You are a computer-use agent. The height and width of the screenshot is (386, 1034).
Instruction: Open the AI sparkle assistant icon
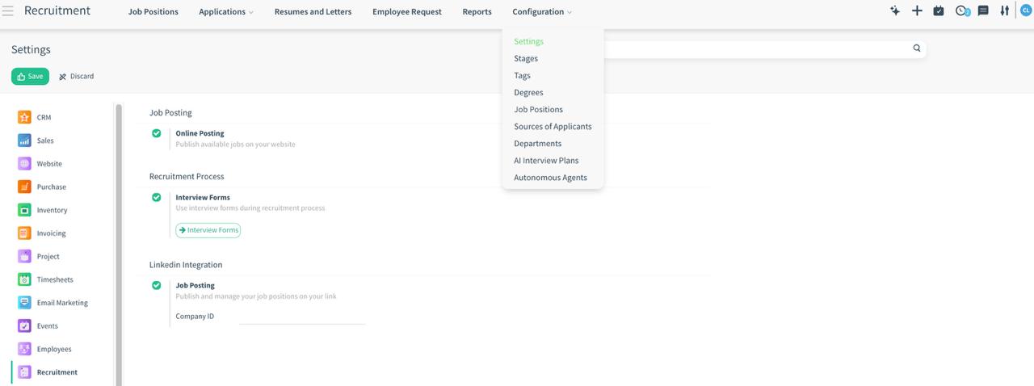point(895,11)
